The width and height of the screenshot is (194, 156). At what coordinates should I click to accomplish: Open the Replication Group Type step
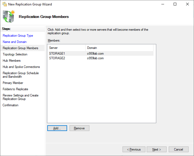pyautogui.click(x=18, y=36)
